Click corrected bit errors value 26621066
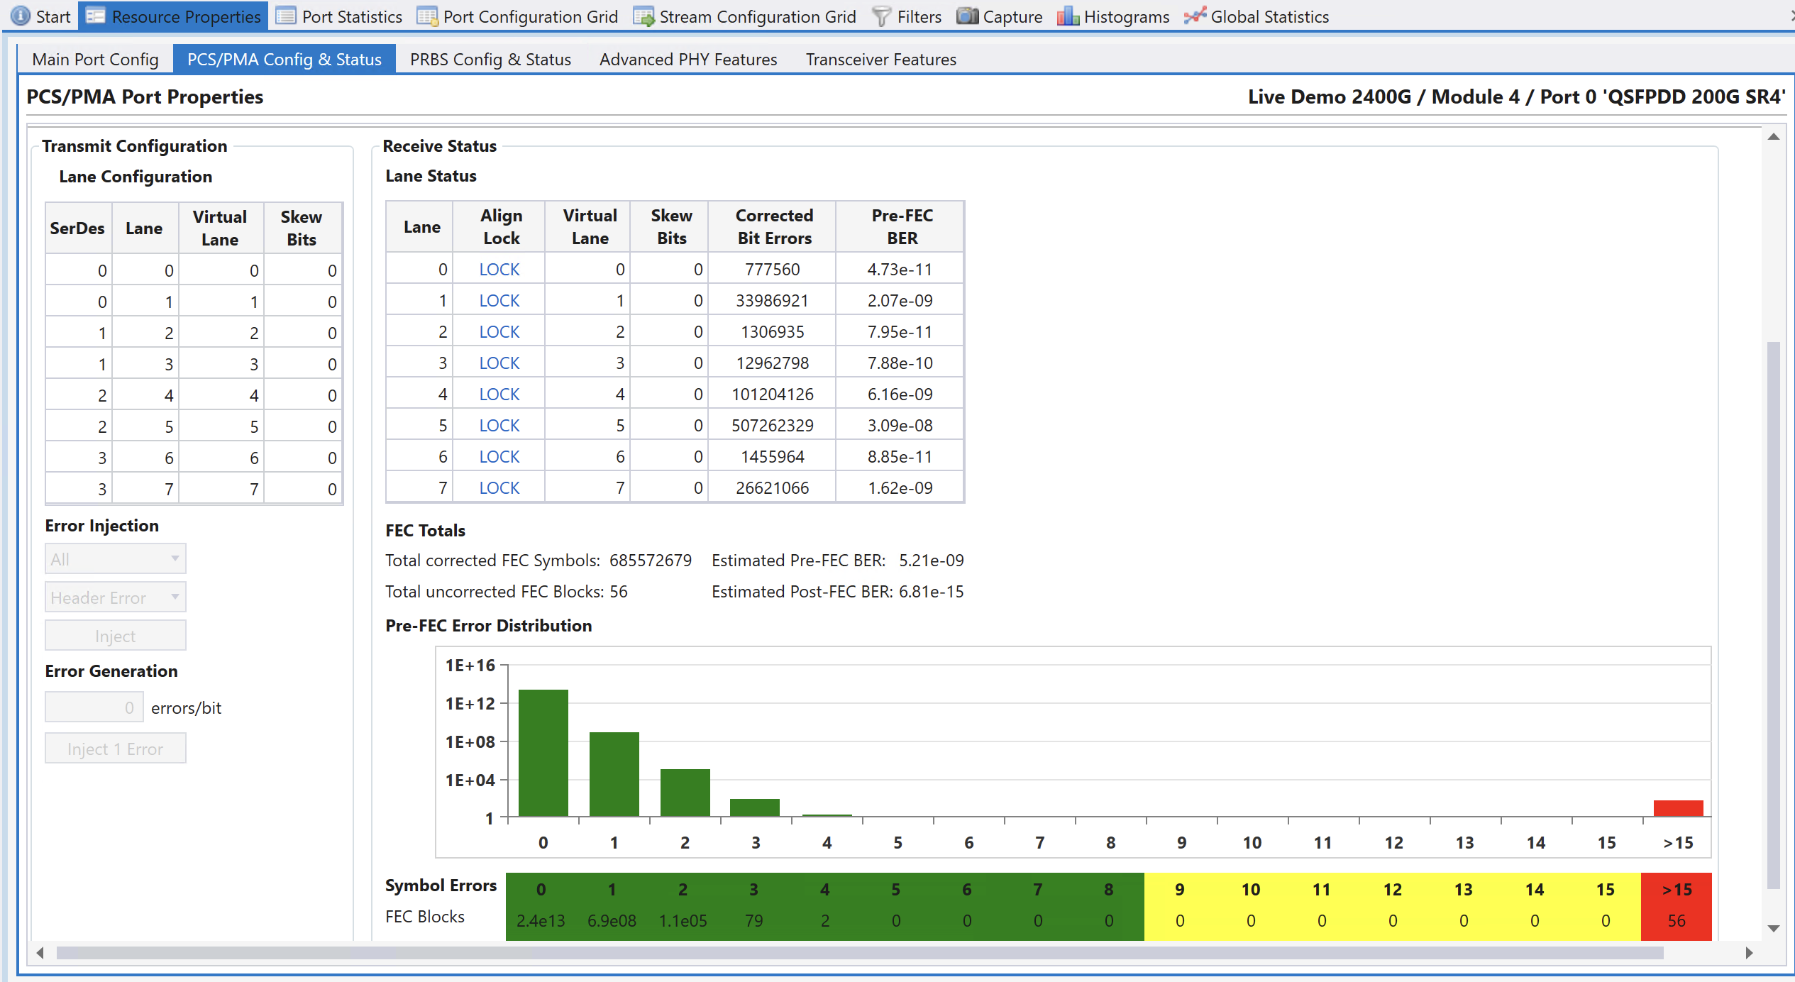The width and height of the screenshot is (1795, 982). (772, 487)
